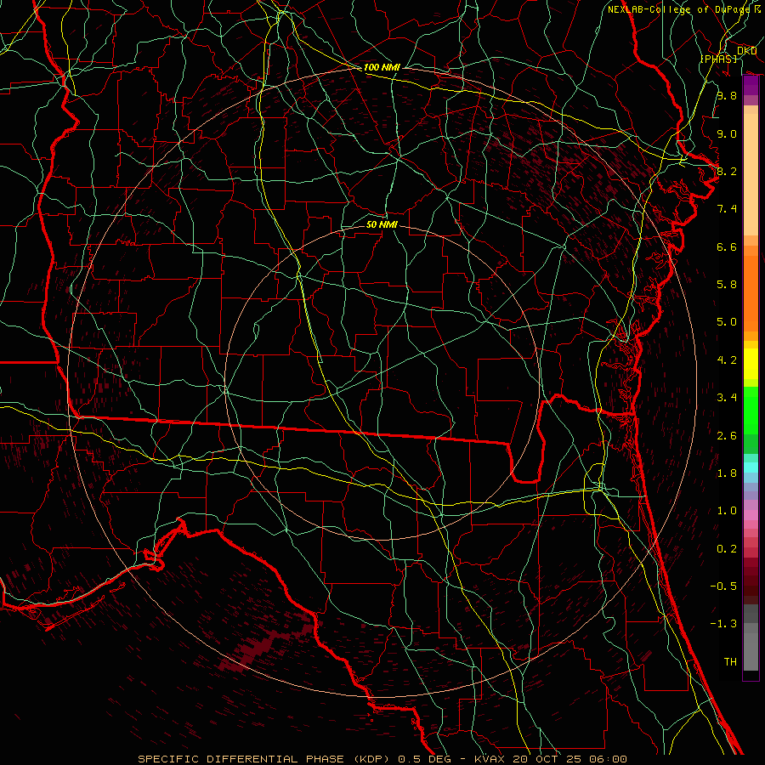The height and width of the screenshot is (765, 765).
Task: Click the TH threshold label
Action: pos(730,661)
